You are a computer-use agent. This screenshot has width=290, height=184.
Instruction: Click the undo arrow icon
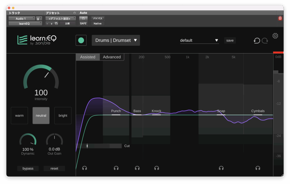(x=257, y=40)
